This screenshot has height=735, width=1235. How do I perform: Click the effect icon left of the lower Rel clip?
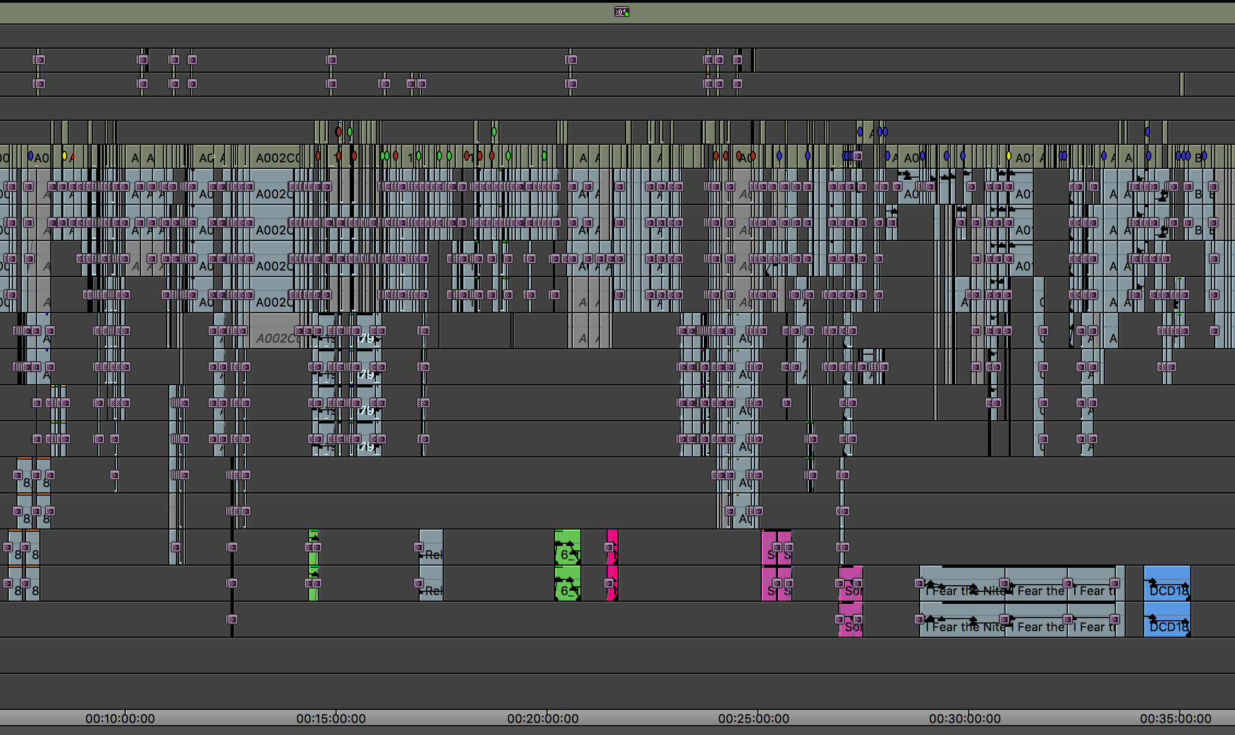[x=419, y=583]
